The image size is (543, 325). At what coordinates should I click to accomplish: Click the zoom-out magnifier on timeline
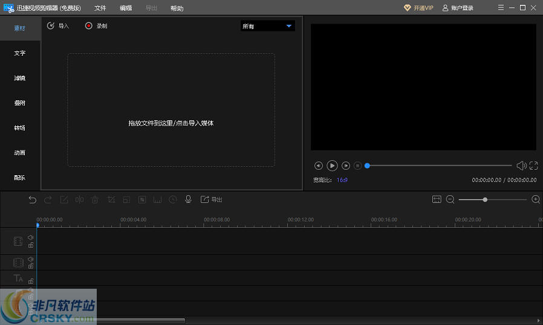point(450,199)
